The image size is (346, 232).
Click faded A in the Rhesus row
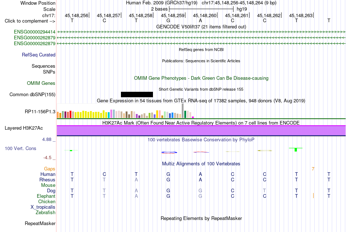point(136,180)
